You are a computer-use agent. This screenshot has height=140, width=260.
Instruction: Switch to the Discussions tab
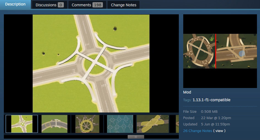(50, 5)
